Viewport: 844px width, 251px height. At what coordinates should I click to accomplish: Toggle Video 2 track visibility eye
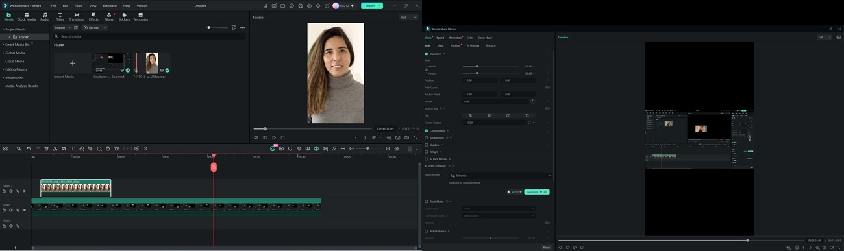point(24,191)
